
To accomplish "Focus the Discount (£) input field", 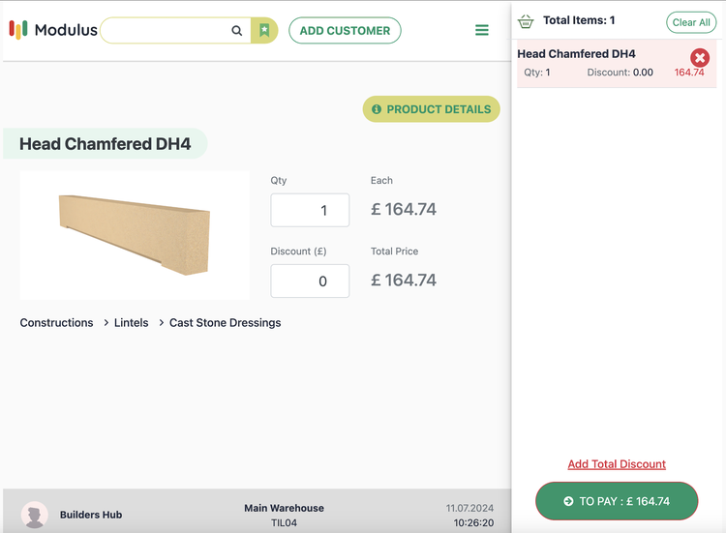I will (x=310, y=281).
